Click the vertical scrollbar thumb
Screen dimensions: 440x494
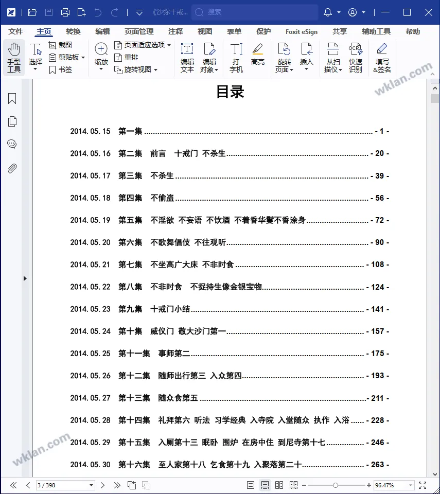[435, 98]
